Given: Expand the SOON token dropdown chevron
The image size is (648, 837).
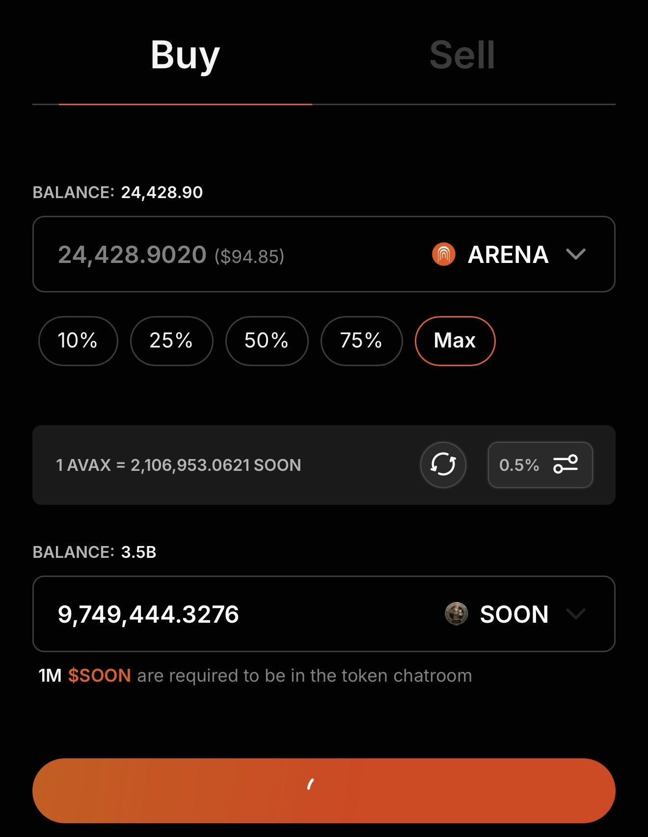Looking at the screenshot, I should [575, 614].
